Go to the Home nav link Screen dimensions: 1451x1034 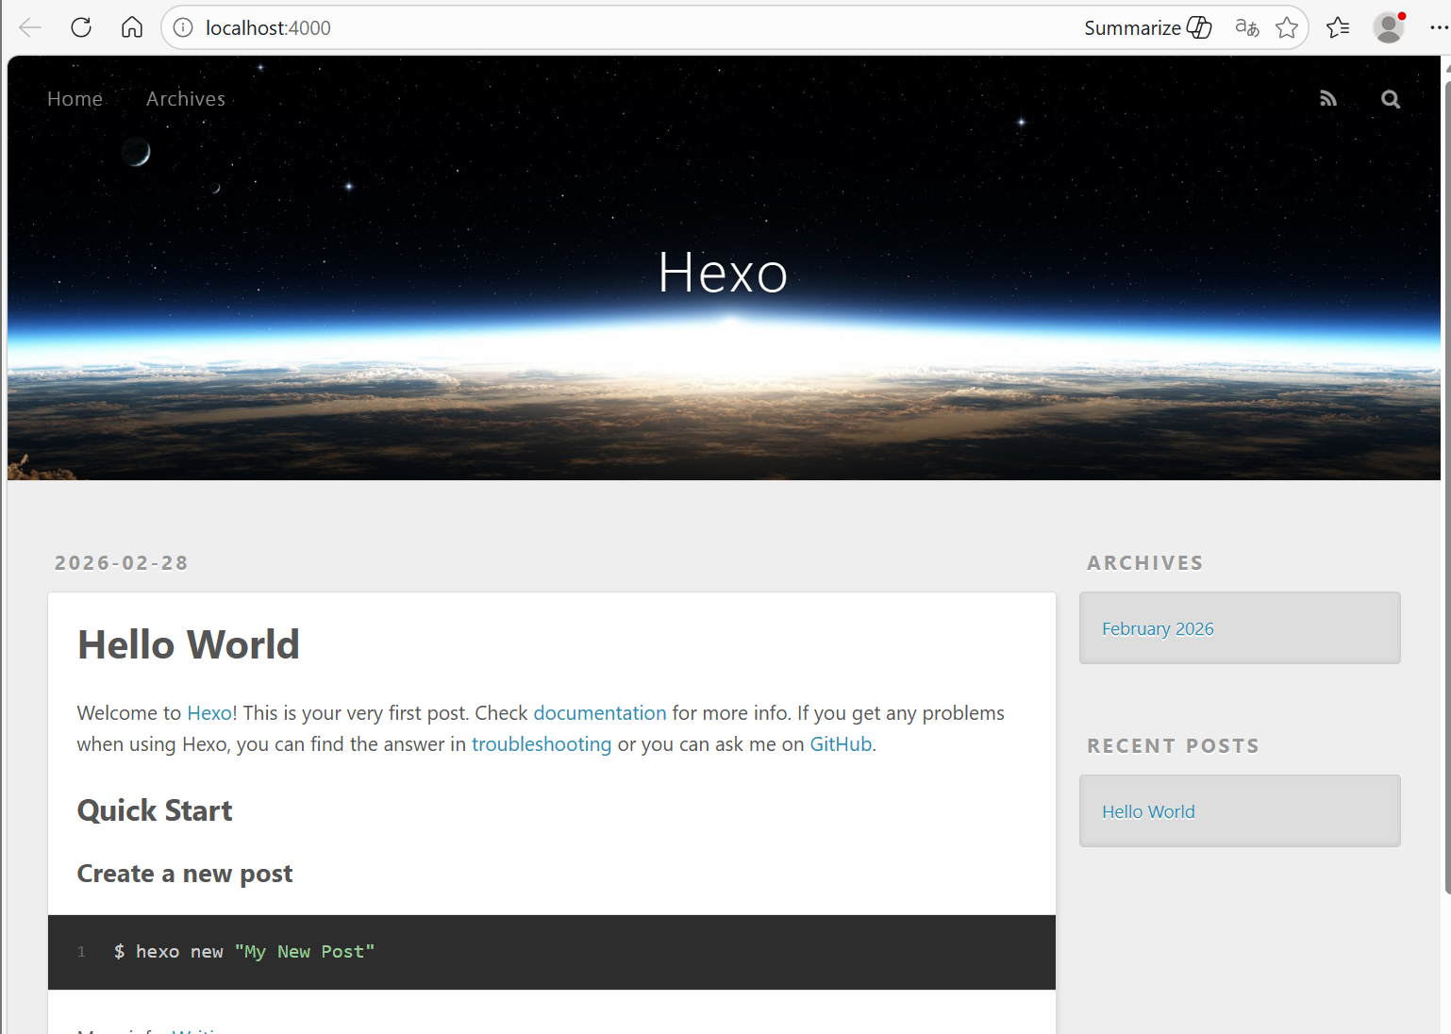75,99
